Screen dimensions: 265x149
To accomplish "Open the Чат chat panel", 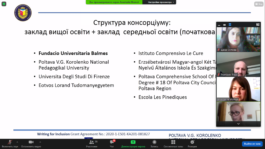I will tap(112, 144).
